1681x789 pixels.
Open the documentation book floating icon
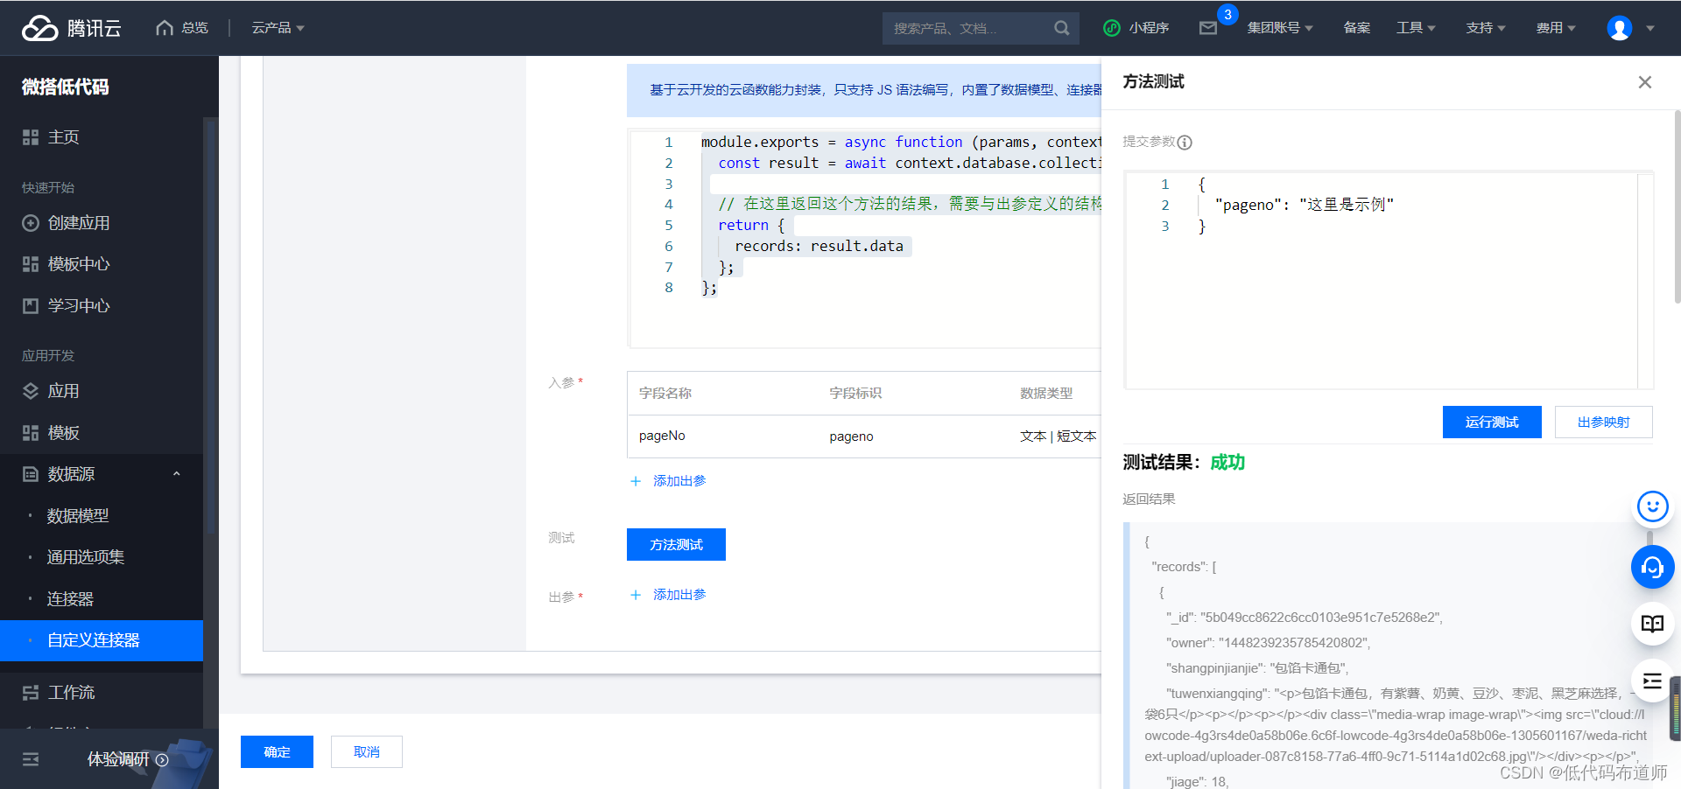click(x=1652, y=624)
